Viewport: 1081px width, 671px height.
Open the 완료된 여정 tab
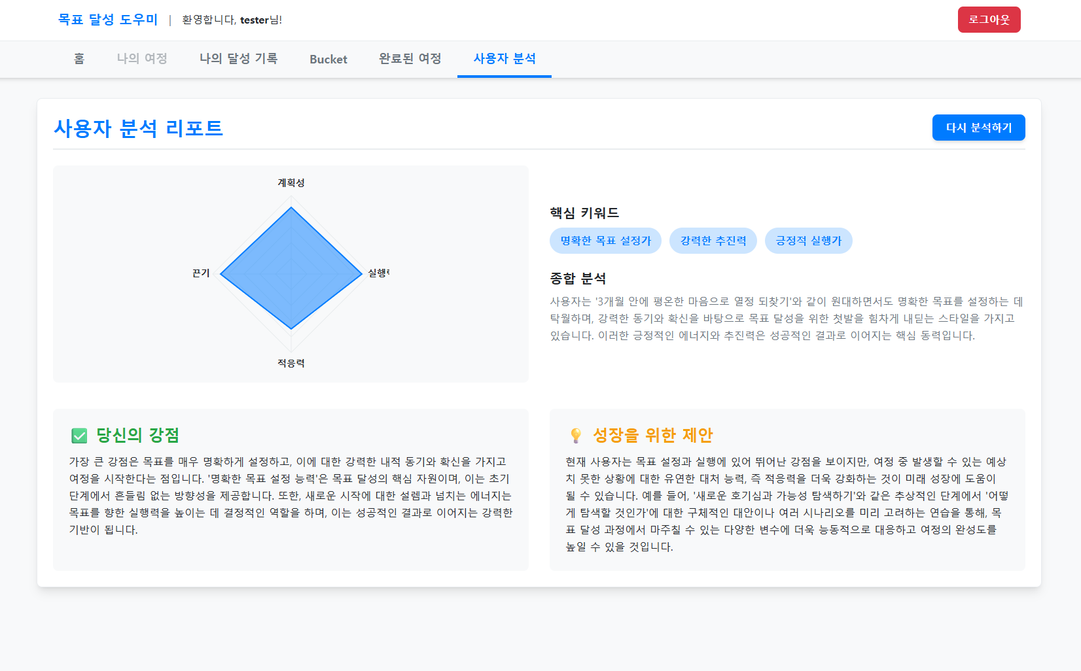410,59
